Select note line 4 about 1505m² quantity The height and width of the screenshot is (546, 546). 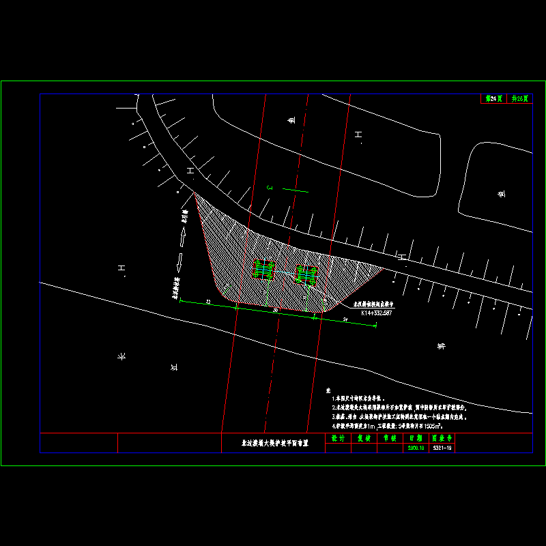388,425
